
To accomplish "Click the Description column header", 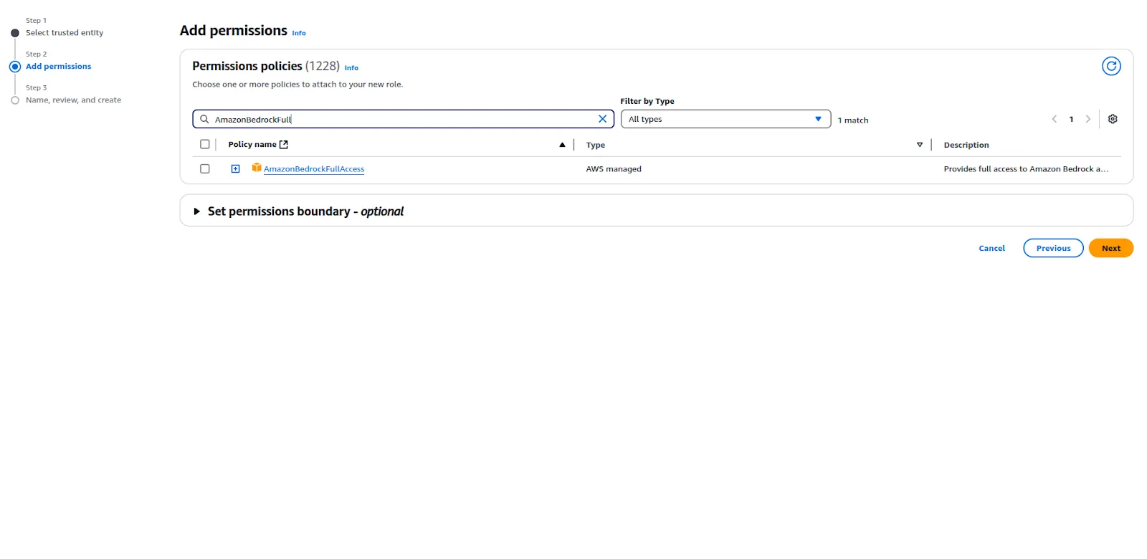I will tap(966, 145).
